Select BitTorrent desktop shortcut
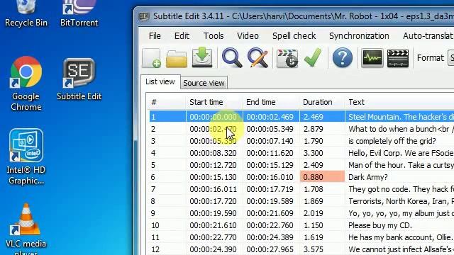This screenshot has width=454, height=255. click(x=79, y=14)
